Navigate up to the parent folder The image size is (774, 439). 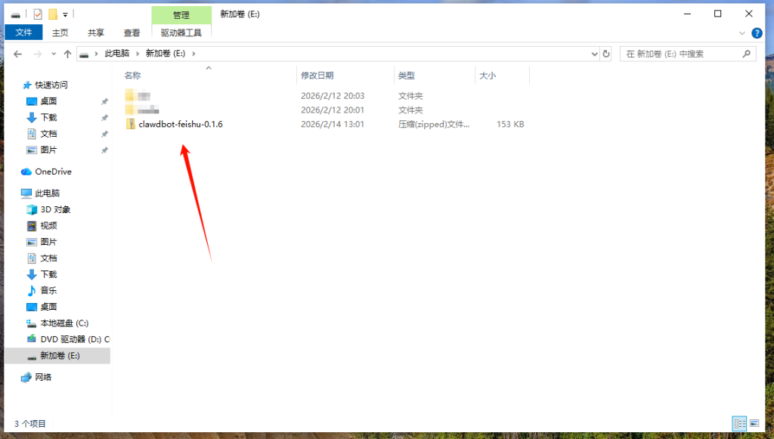pyautogui.click(x=67, y=54)
